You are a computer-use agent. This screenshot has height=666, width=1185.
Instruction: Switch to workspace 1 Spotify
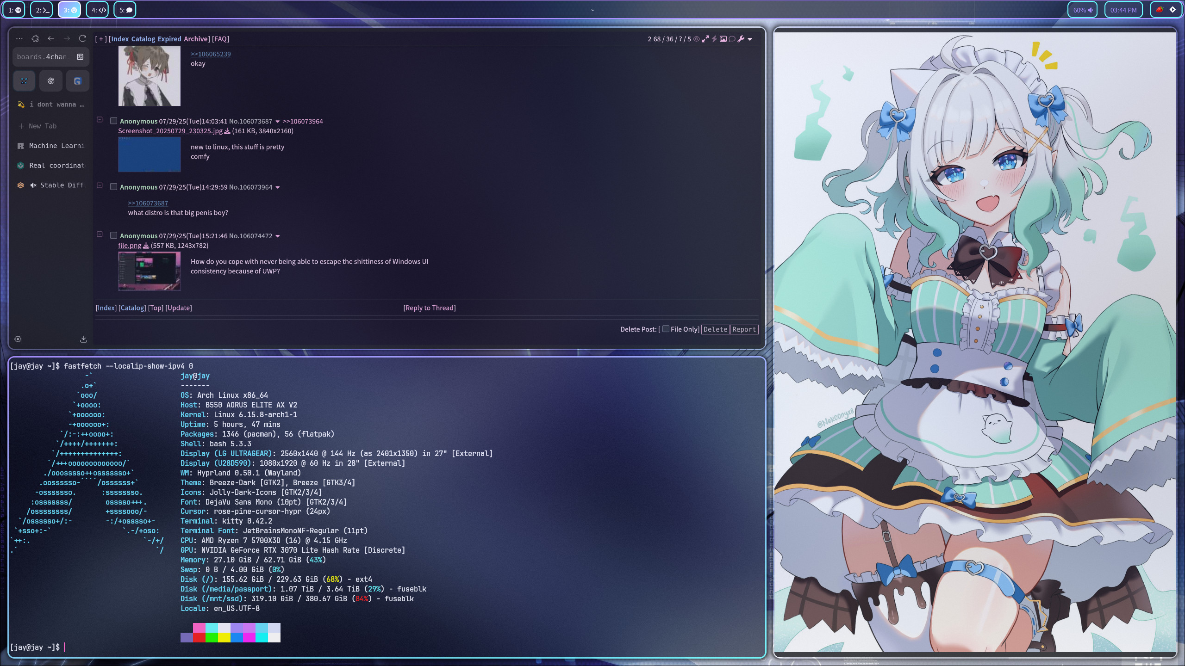tap(14, 10)
